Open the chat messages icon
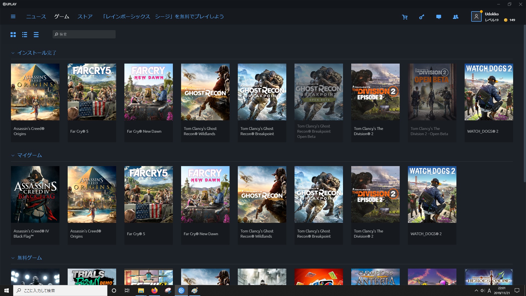 click(439, 17)
